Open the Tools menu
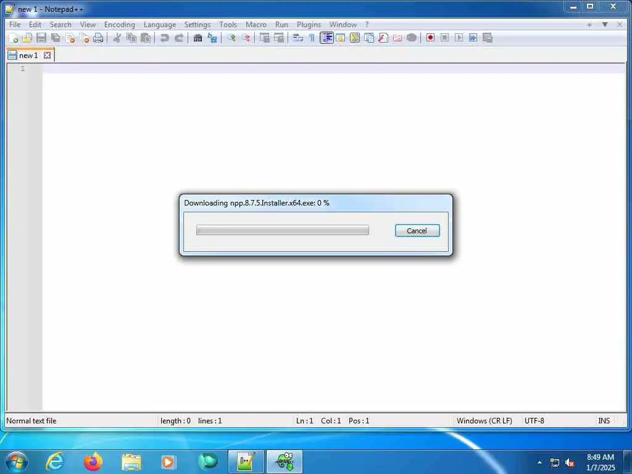This screenshot has height=474, width=632. (x=228, y=25)
